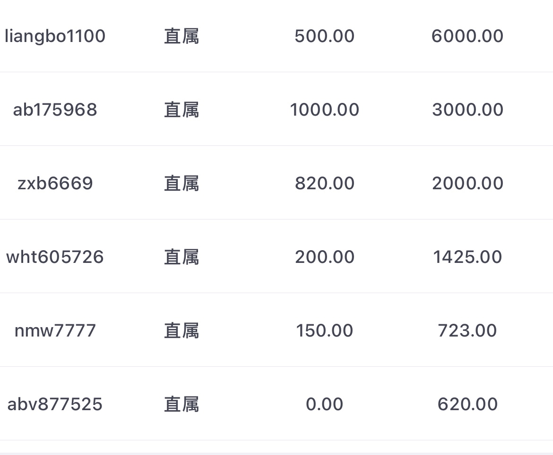Screen dimensions: 553x455
Task: Click the 6000.00 amount for liangbo1100
Action: 467,36
